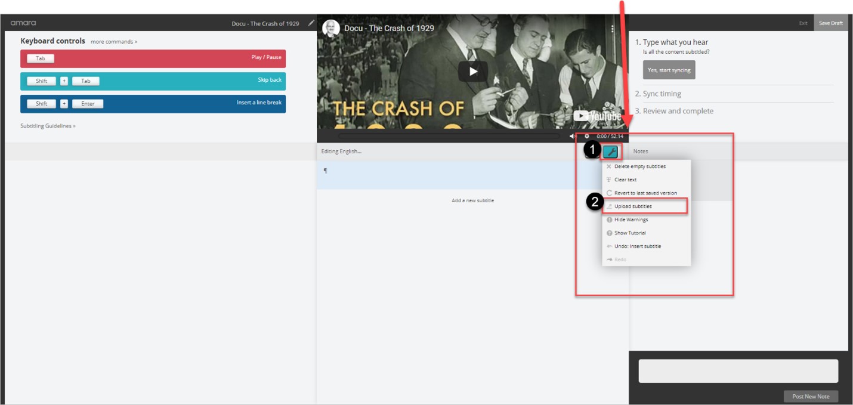Click Yes, start syncing button

pos(669,70)
